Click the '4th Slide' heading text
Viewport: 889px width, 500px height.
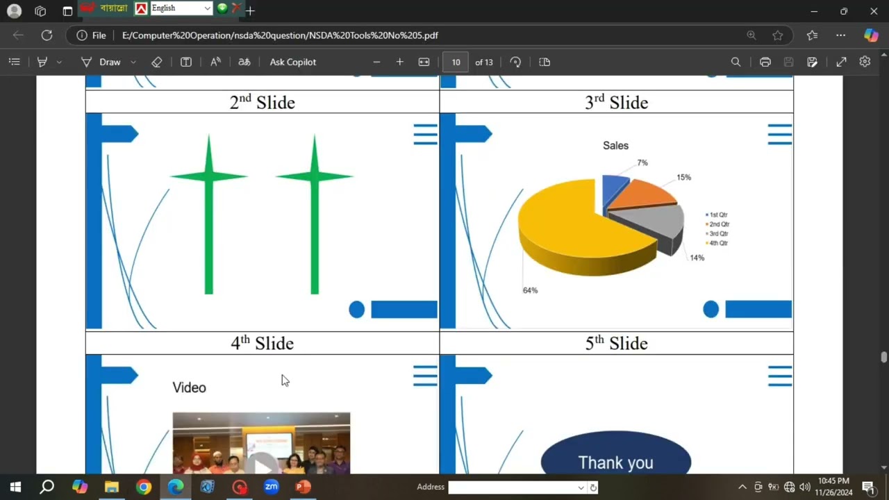(262, 343)
